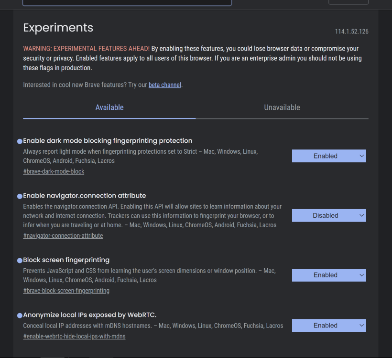This screenshot has height=358, width=392.
Task: Click the Anonymize local IPs exposed by WebRTC title
Action: (90, 315)
